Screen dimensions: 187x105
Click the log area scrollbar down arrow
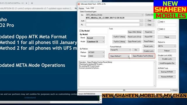pos(155,85)
